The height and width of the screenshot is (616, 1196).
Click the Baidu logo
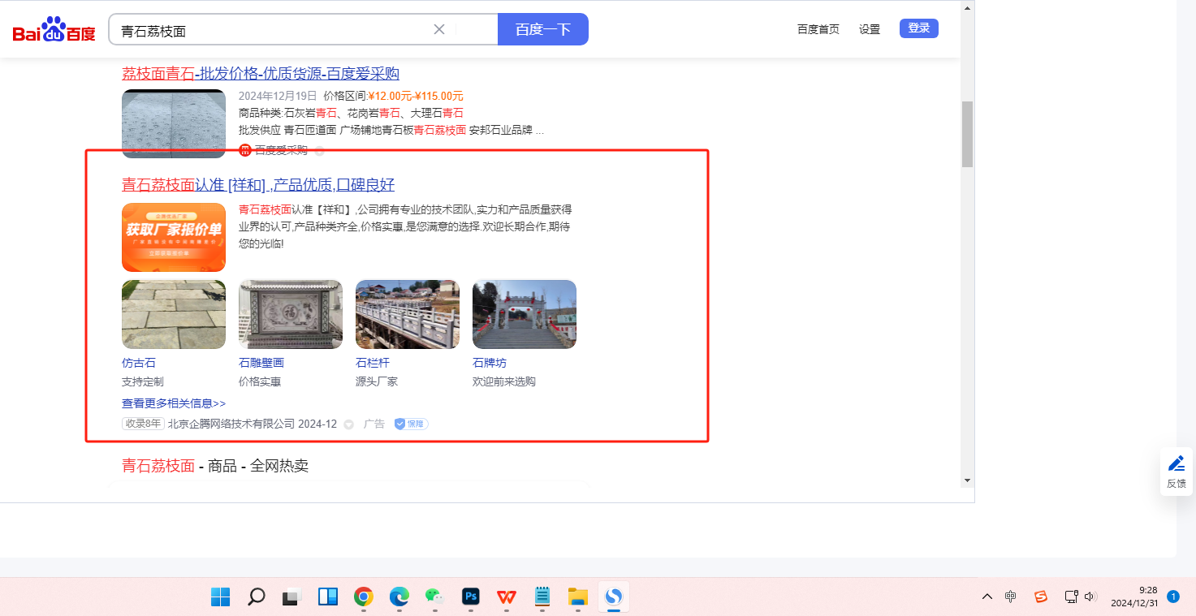(x=54, y=31)
